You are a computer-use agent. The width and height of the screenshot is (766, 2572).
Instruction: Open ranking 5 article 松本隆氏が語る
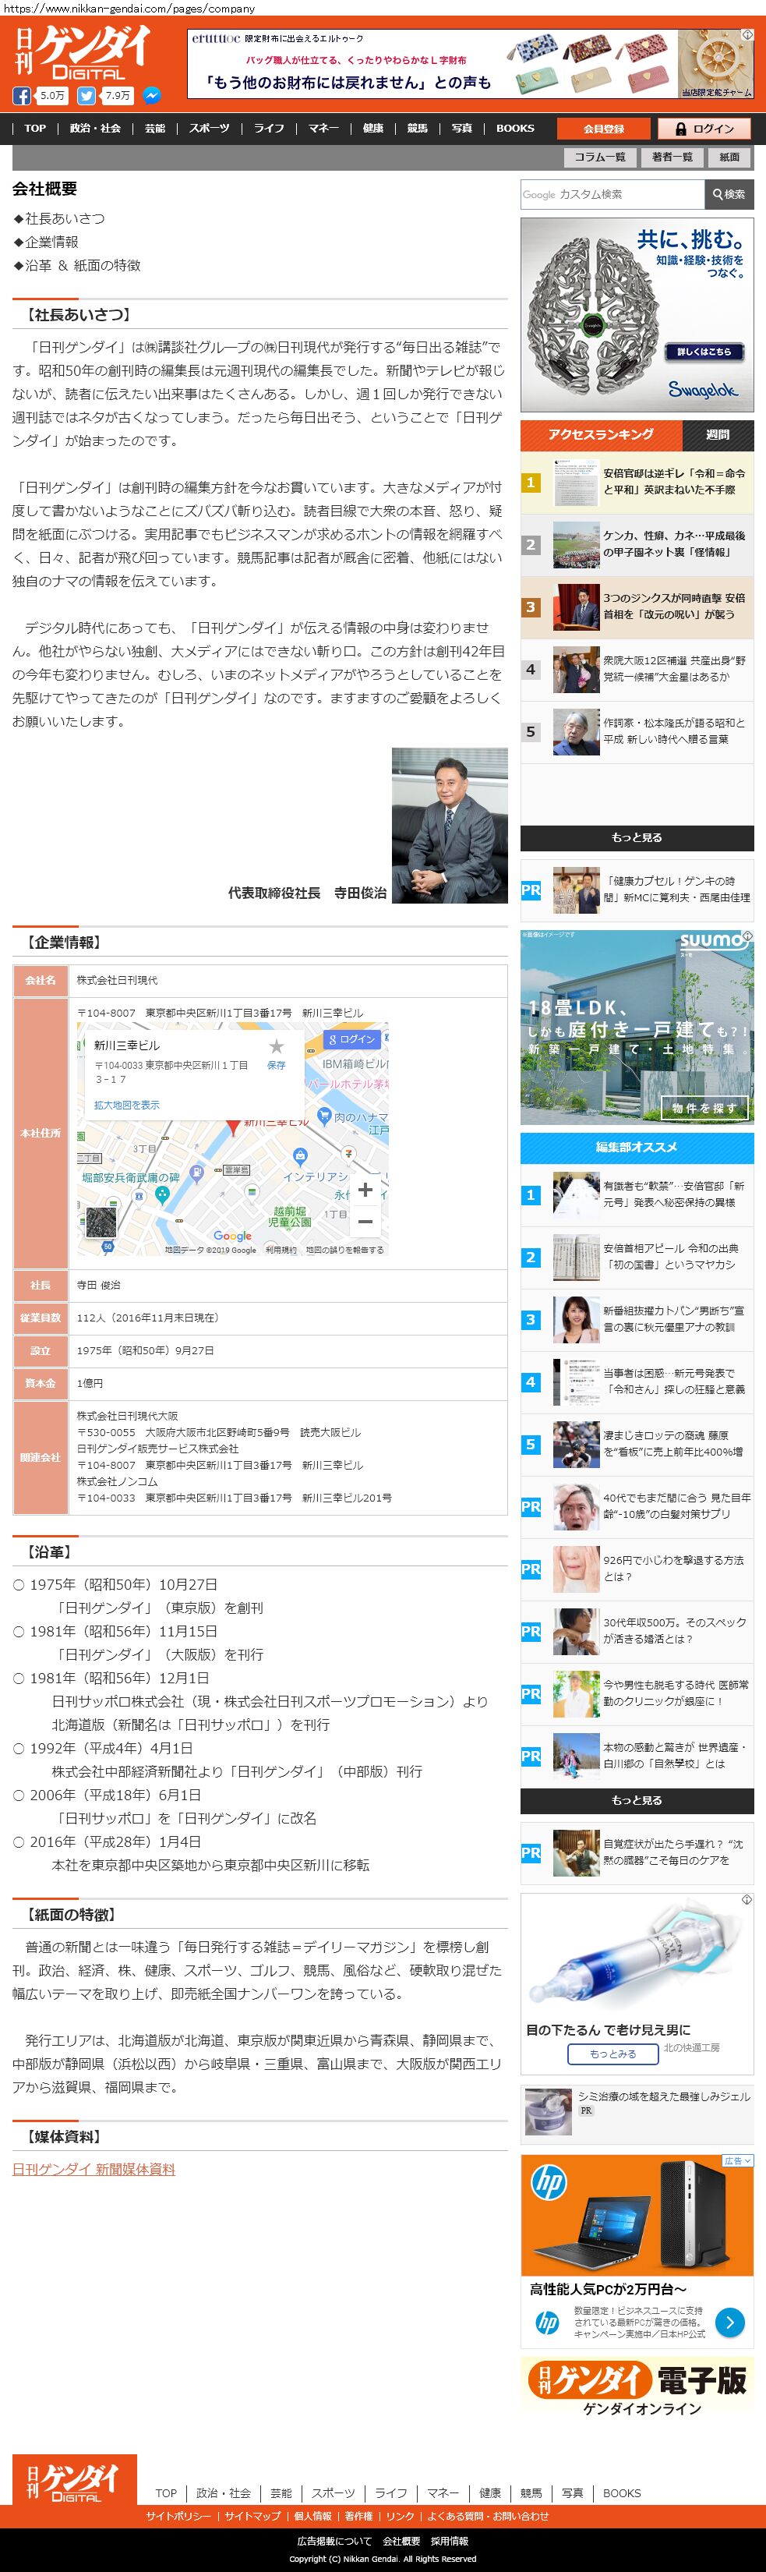click(x=637, y=732)
